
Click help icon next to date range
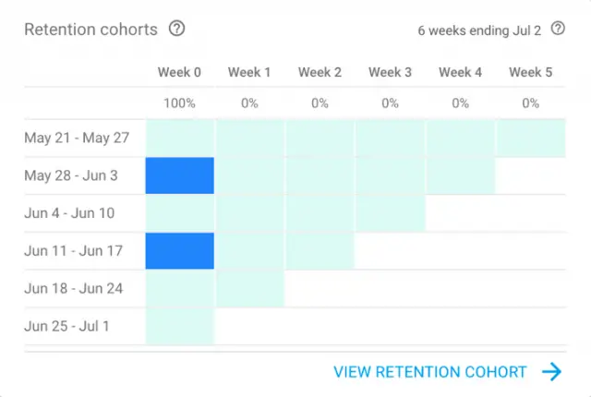coord(558,29)
